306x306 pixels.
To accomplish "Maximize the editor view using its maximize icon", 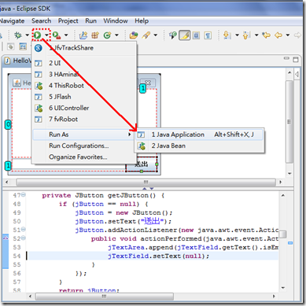I will pos(296,60).
